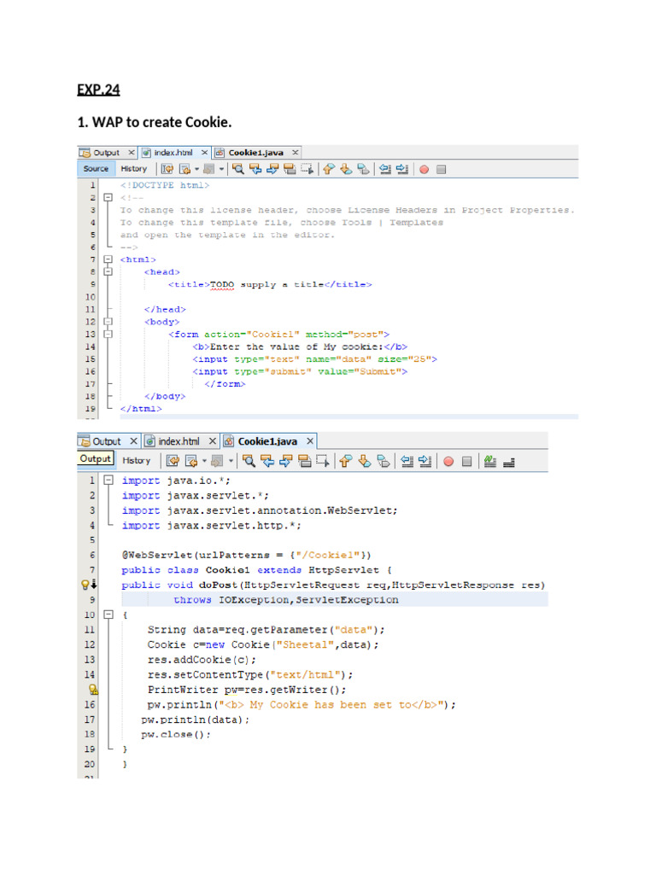Image resolution: width=656 pixels, height=874 pixels.
Task: Collapse the import block fold in Cookie1.java
Action: 108,481
